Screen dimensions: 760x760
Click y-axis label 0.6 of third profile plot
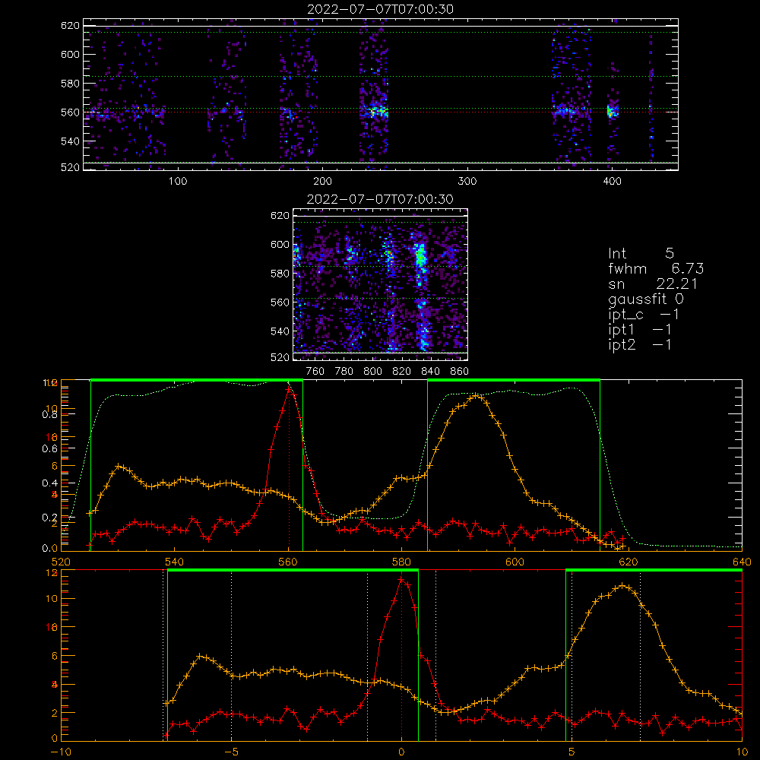pyautogui.click(x=49, y=449)
